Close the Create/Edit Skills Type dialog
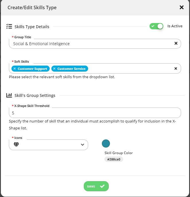The height and width of the screenshot is (197, 190). pos(181,7)
